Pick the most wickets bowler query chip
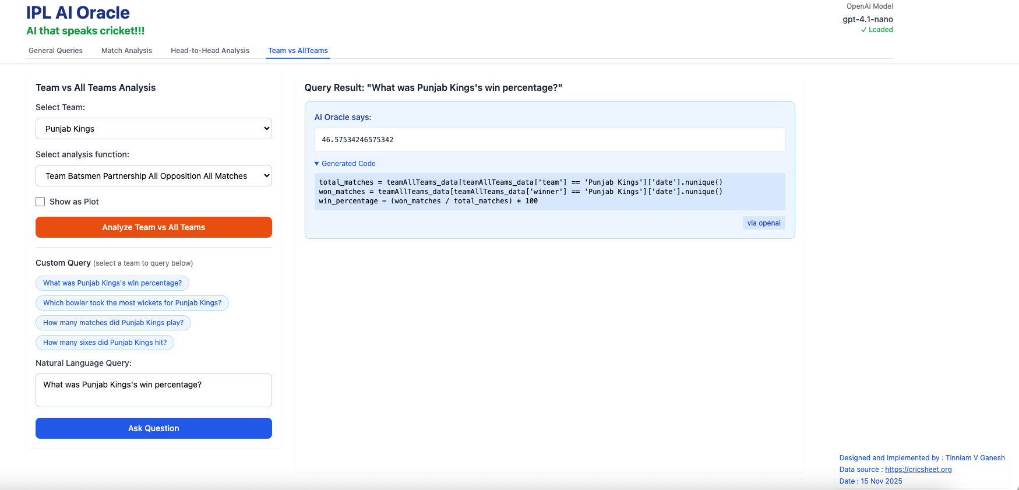1019x490 pixels. click(132, 303)
